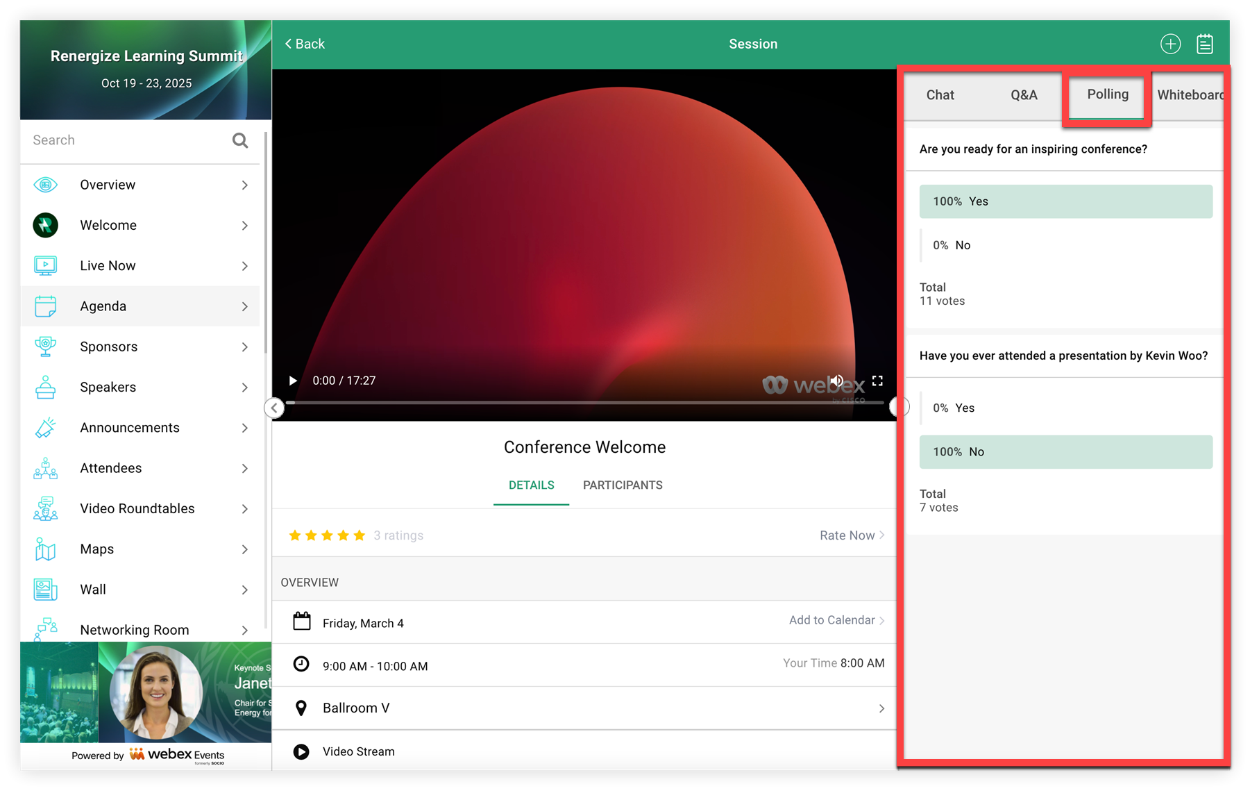Screen dimensions: 1250x791
Task: Switch to the Q&A tab
Action: 1024,95
